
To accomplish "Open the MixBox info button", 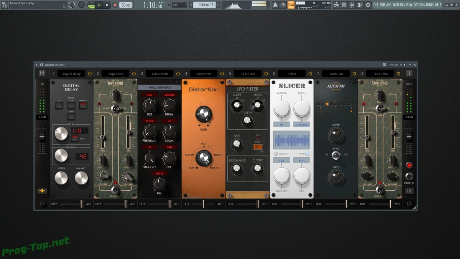I will [409, 73].
